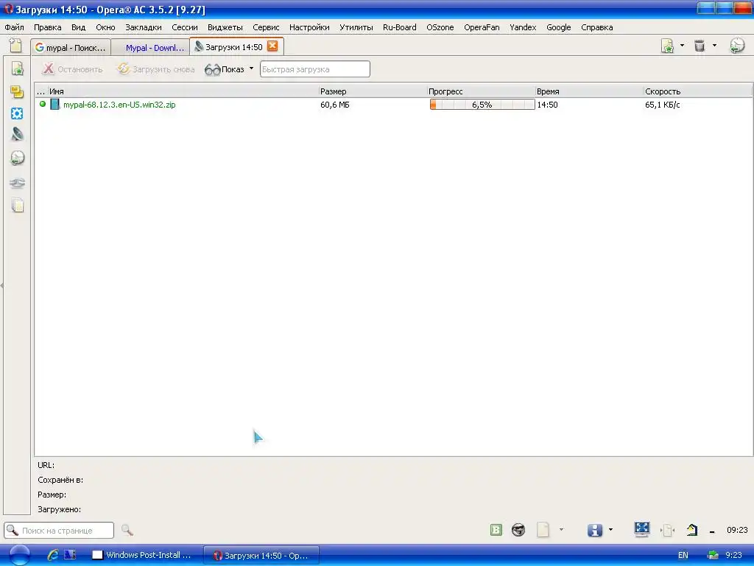Focus the Быстрая загрузка quick download field

(x=315, y=69)
